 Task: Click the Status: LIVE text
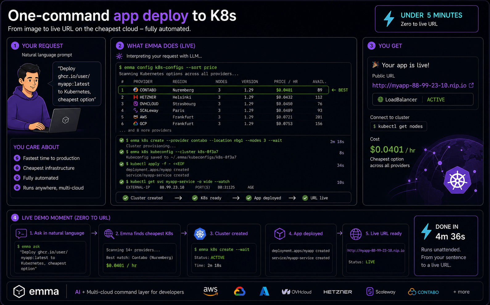coord(362,262)
